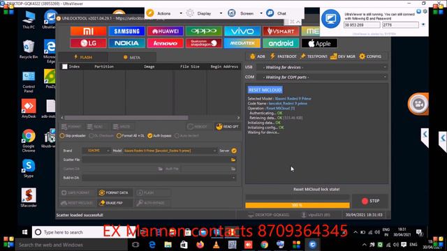Select the Samsung brand logo
Viewport: 447px width, 251px height.
126,31
